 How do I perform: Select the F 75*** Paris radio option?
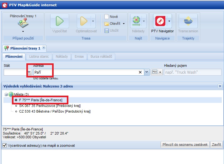[16, 100]
